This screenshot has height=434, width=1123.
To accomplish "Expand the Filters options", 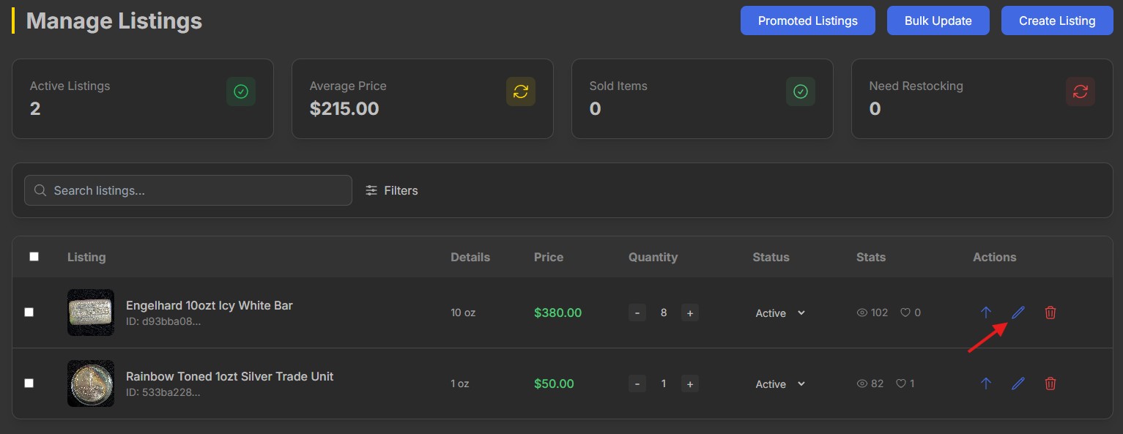I will coord(392,190).
